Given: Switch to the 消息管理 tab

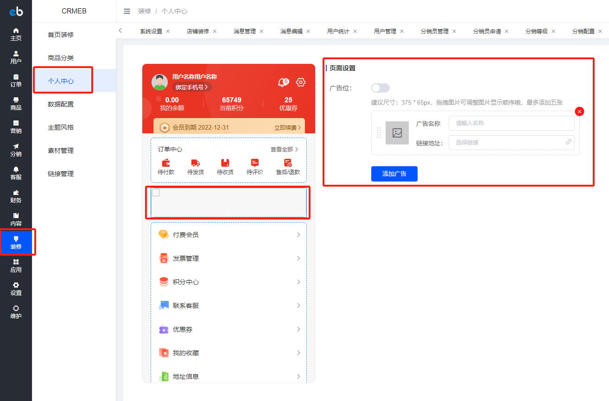Looking at the screenshot, I should point(245,31).
